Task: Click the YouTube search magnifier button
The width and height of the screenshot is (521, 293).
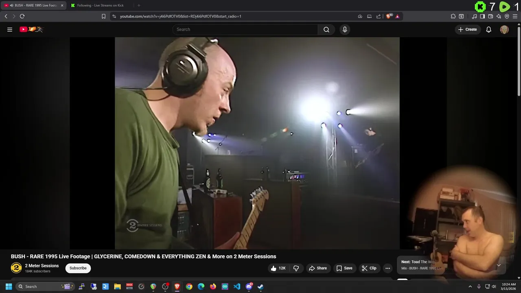Action: pos(326,29)
